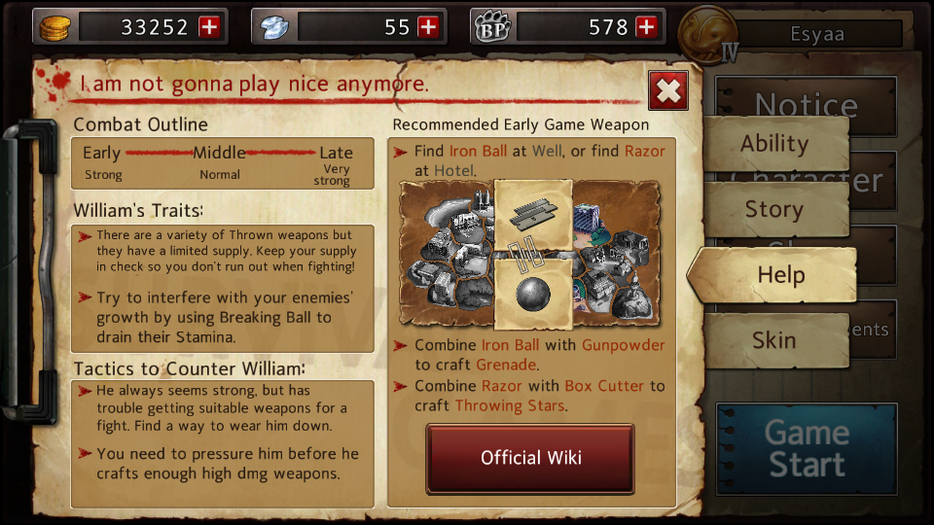
Task: Click the Game Start button
Action: pyautogui.click(x=808, y=449)
